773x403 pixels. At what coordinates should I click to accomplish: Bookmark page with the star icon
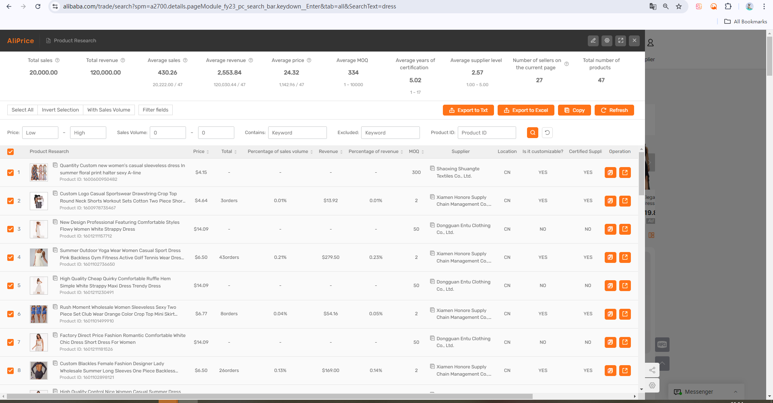(x=679, y=6)
